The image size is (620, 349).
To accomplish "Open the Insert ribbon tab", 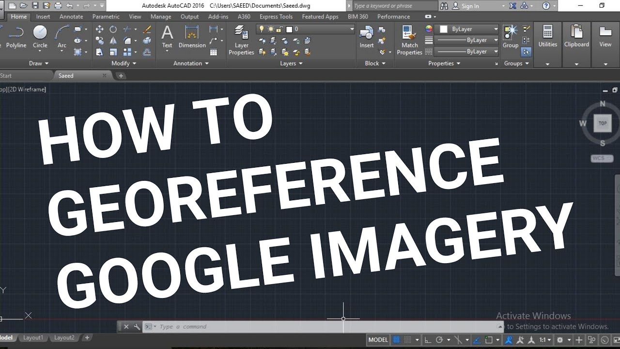I will click(43, 16).
